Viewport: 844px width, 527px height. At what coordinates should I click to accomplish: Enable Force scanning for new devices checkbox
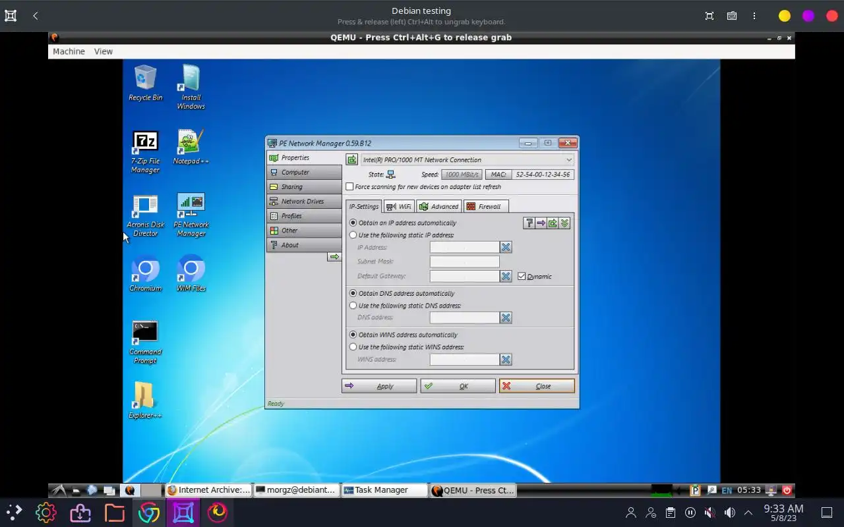click(x=349, y=186)
